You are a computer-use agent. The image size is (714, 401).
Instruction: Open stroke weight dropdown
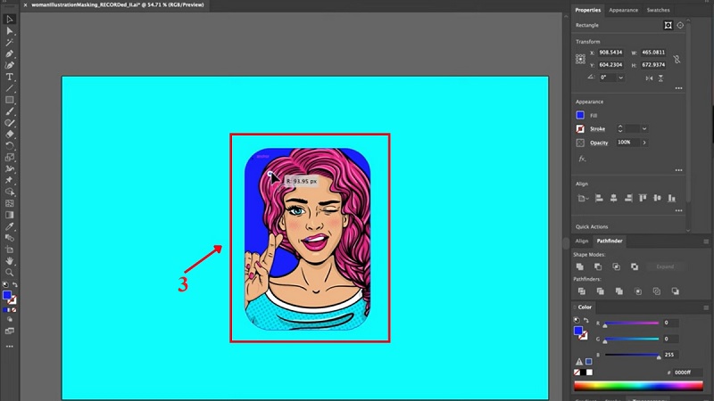click(644, 128)
